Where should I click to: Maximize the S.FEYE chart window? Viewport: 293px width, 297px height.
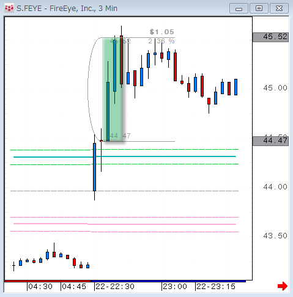[x=259, y=9]
